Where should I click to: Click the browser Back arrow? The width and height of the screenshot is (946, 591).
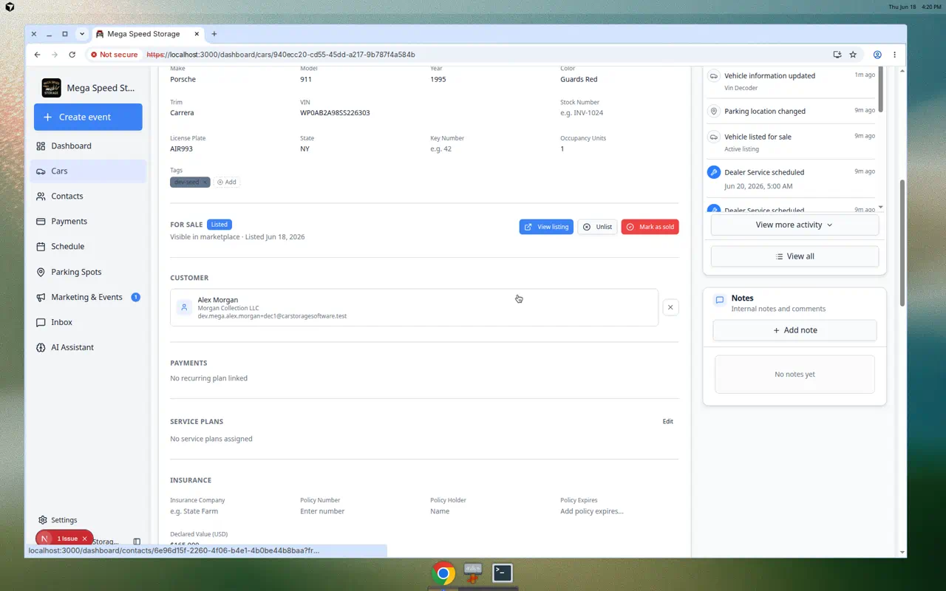coord(37,55)
